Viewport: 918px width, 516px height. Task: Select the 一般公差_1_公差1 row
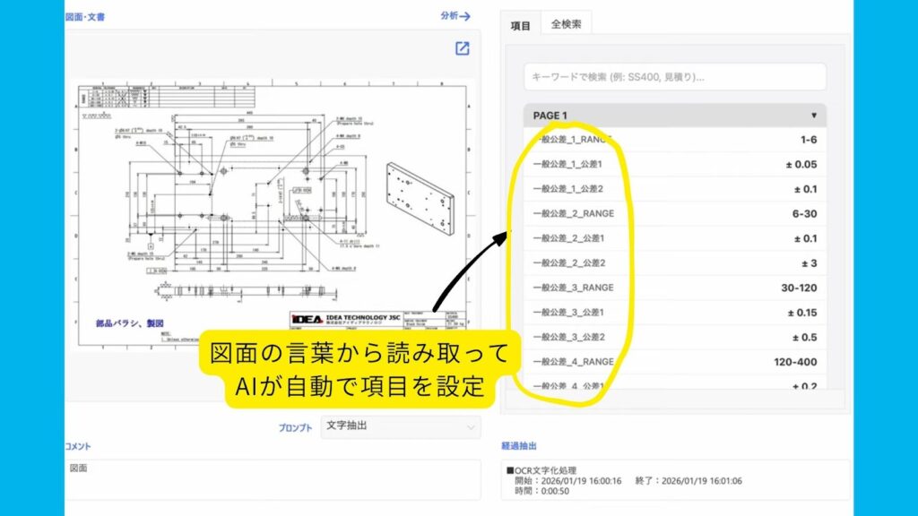pyautogui.click(x=674, y=165)
